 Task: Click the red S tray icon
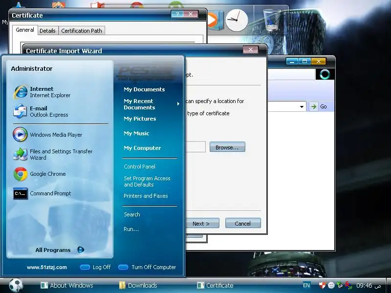click(x=348, y=285)
